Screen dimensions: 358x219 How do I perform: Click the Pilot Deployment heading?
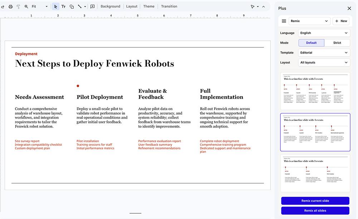coord(100,97)
